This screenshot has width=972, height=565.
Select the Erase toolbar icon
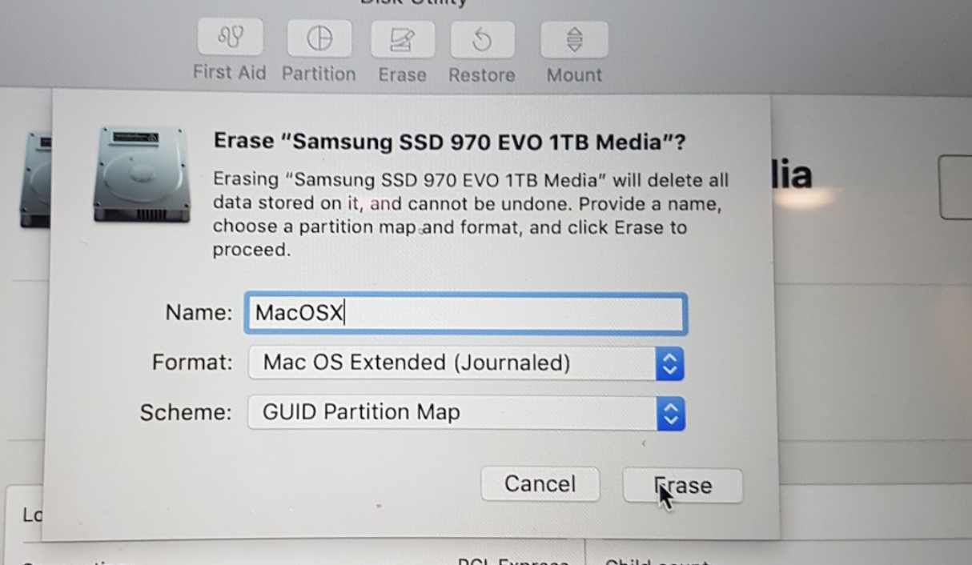403,38
